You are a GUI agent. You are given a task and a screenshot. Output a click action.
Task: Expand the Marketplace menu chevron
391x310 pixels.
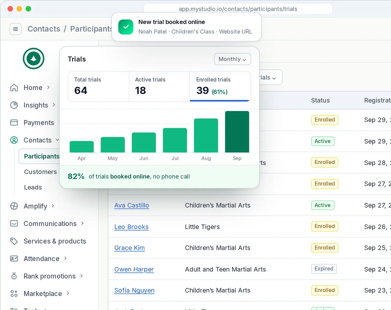tap(68, 293)
